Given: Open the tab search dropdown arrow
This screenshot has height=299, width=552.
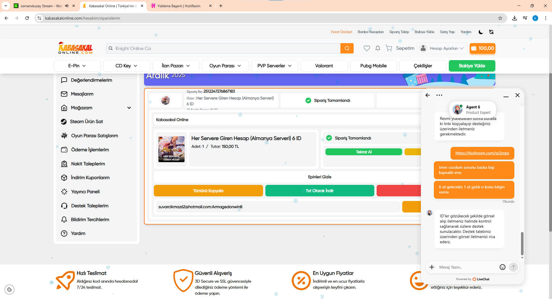Looking at the screenshot, I should click(6, 6).
